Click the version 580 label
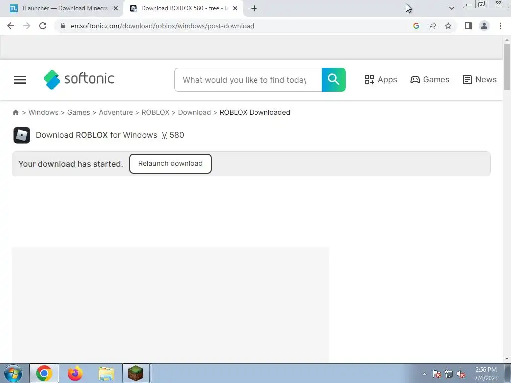Viewport: 511px width, 383px height. tap(173, 135)
